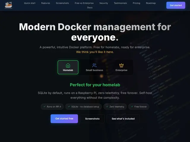Open the Docs link
Screen dimensions: 190x142
point(90,7)
